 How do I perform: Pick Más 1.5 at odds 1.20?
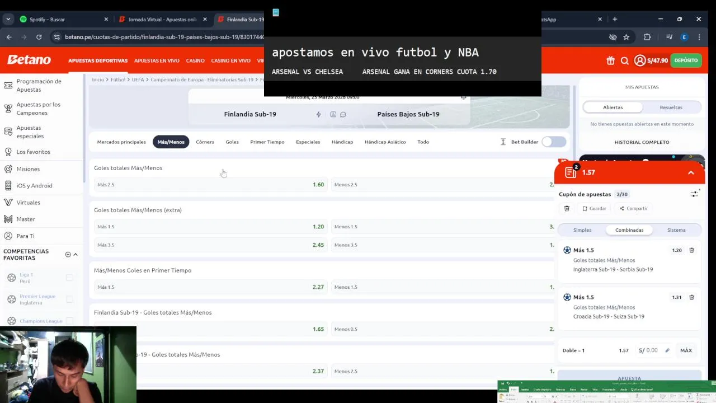tap(210, 227)
